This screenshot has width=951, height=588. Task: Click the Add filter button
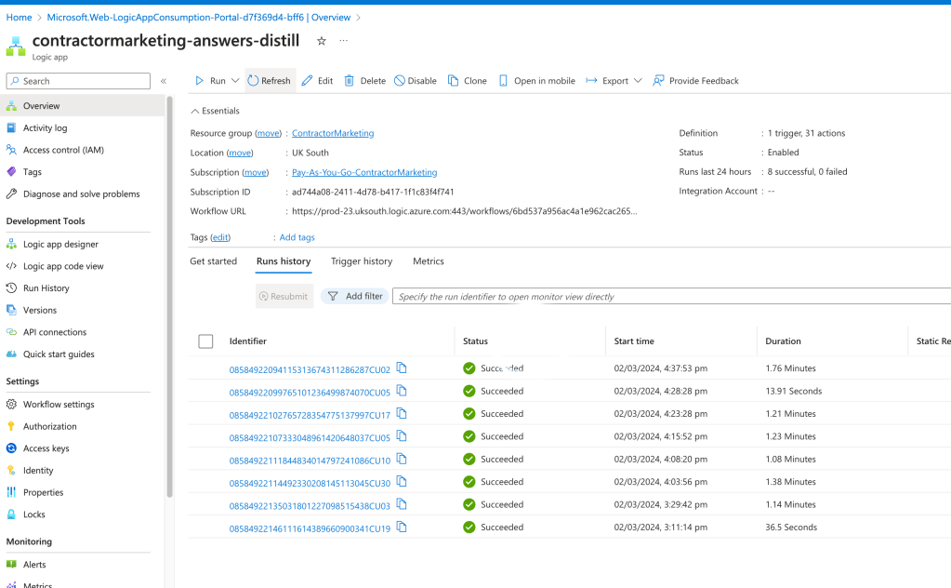click(x=355, y=296)
